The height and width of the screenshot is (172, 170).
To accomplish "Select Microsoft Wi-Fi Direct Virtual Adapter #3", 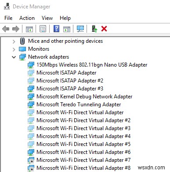I will pyautogui.click(x=83, y=128).
